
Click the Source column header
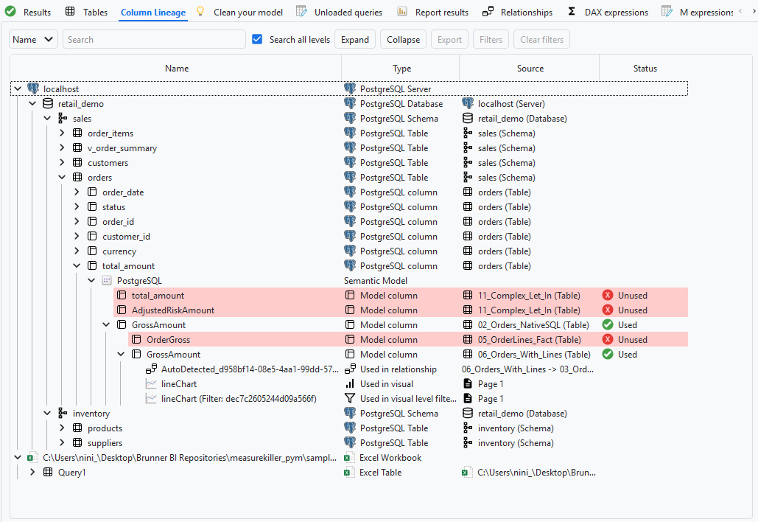530,69
